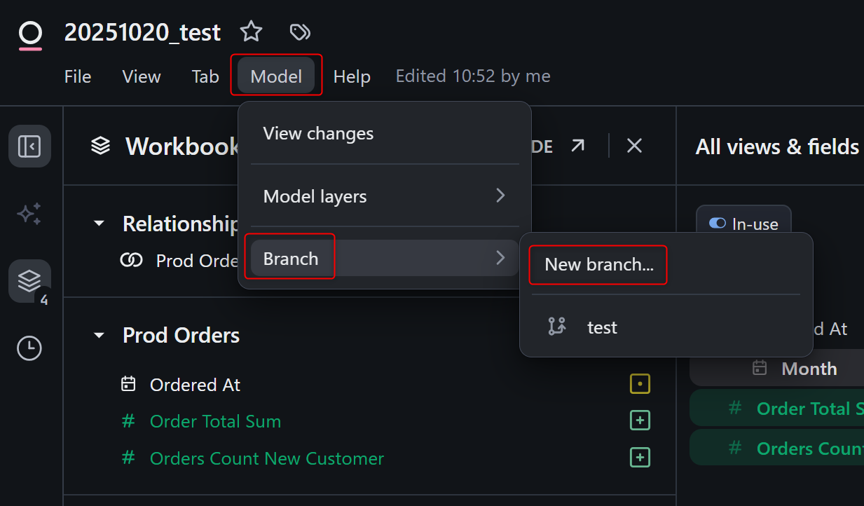Collapse the left sidebar panel icon
The image size is (864, 506).
pos(29,146)
